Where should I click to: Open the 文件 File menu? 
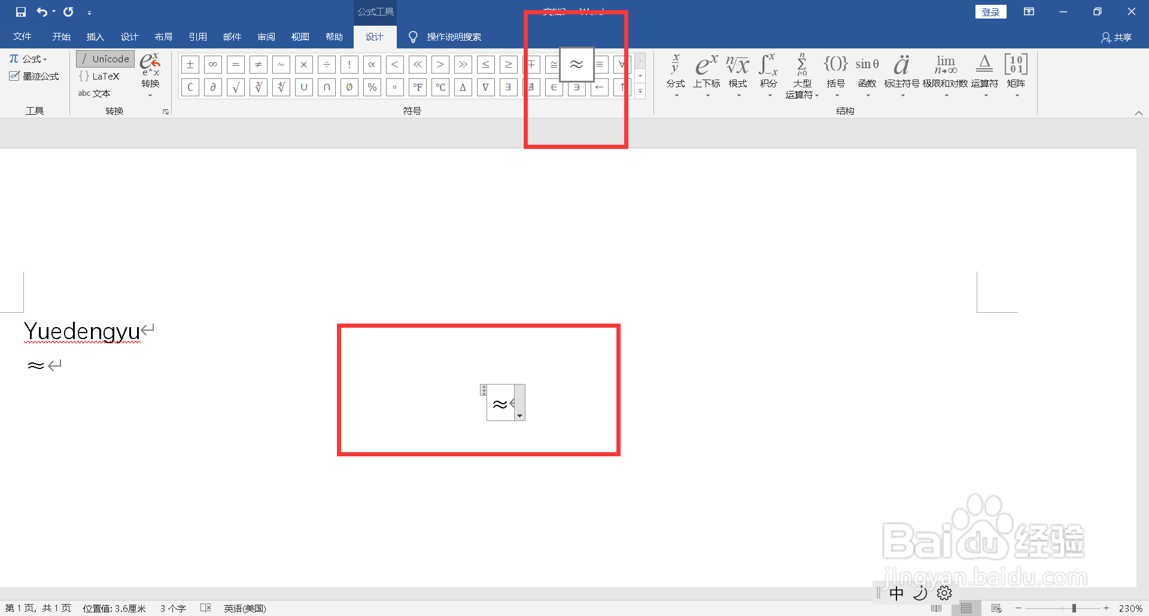coord(22,36)
